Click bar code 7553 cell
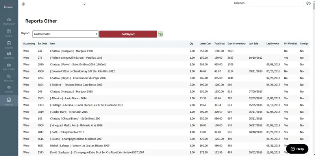This screenshot has height=156, width=315. (x=41, y=98)
